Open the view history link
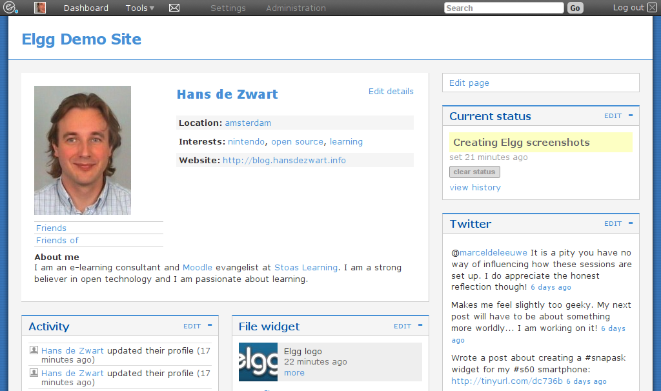Image resolution: width=661 pixels, height=391 pixels. (475, 188)
